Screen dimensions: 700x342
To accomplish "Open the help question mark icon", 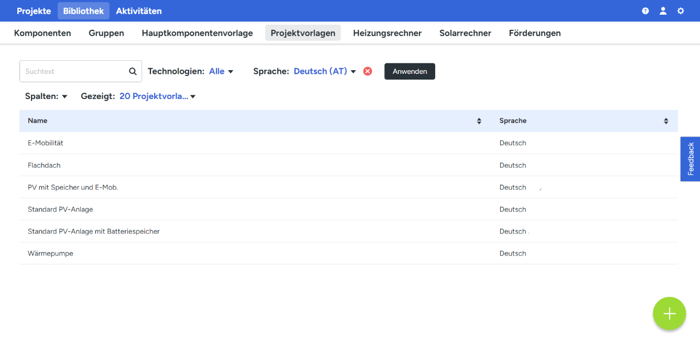I will (x=645, y=11).
